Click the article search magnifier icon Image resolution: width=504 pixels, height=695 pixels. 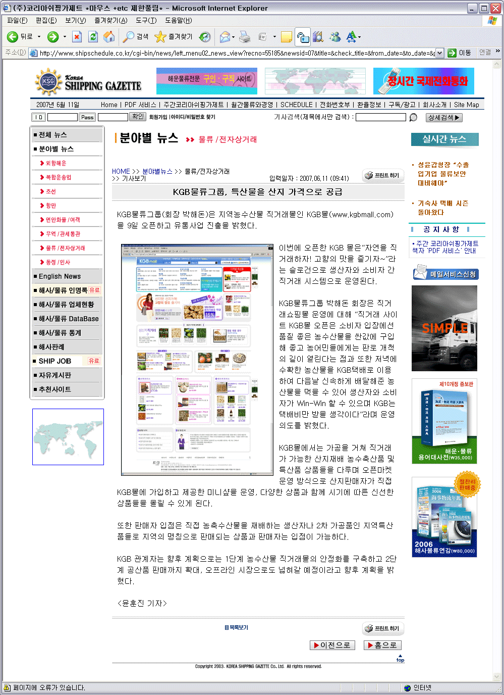[413, 117]
